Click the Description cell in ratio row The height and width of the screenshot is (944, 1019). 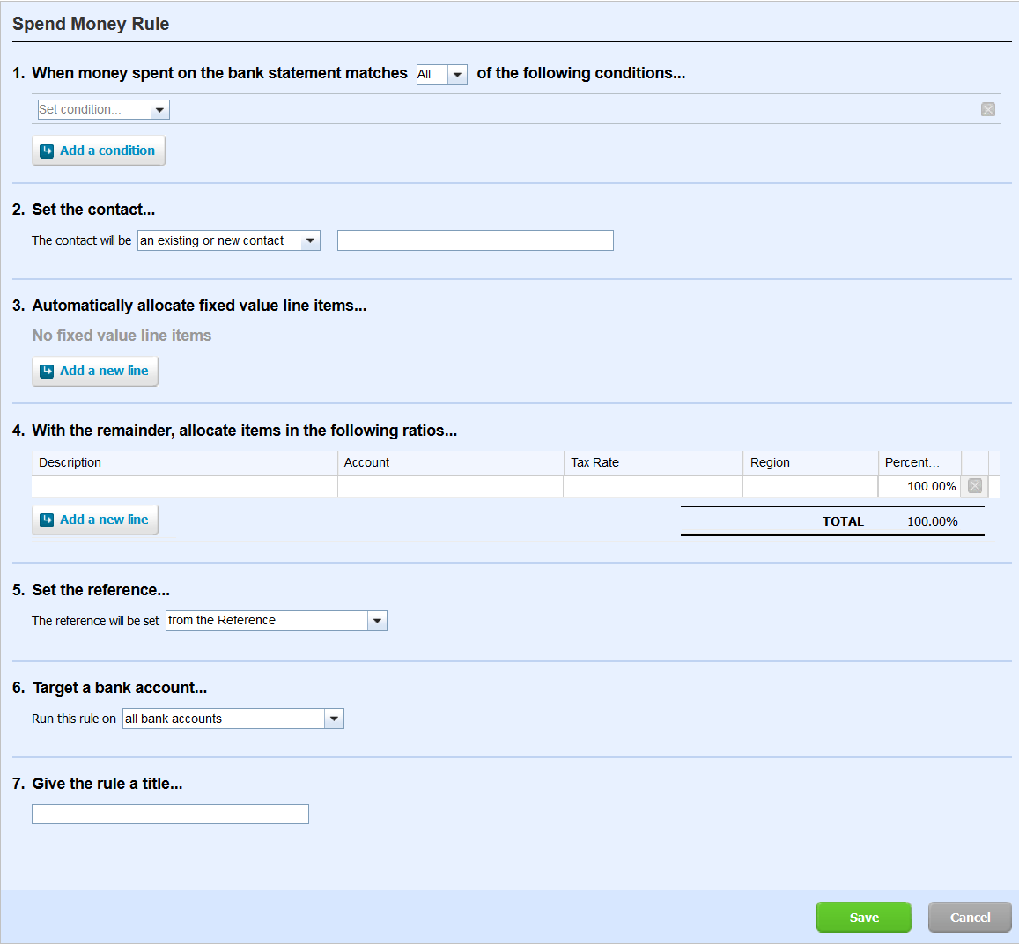[x=185, y=486]
